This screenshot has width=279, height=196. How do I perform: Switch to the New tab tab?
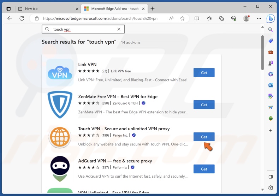[x=49, y=8]
